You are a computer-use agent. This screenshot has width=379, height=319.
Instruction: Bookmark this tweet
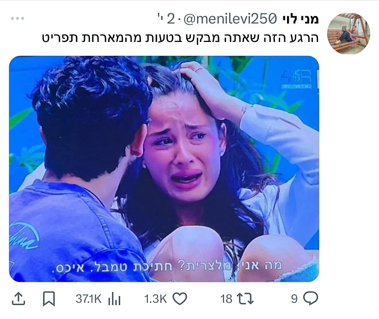click(49, 299)
